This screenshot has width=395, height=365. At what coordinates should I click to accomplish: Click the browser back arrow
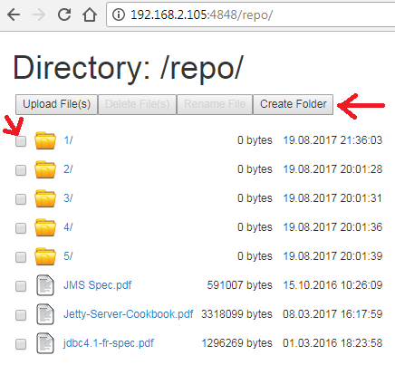(14, 14)
